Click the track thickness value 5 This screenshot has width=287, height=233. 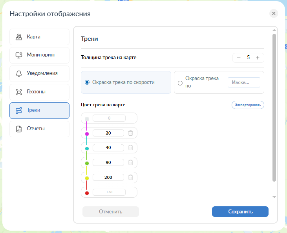248,58
